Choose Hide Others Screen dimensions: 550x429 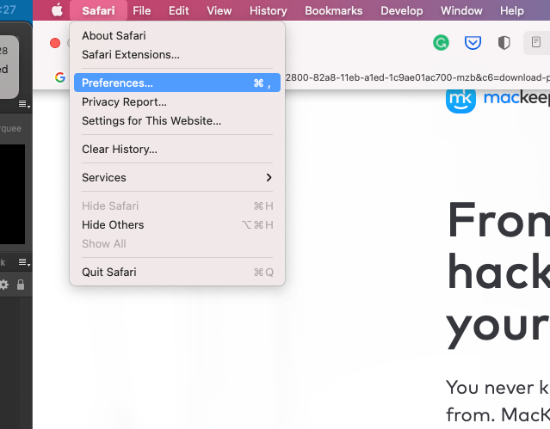coord(177,225)
